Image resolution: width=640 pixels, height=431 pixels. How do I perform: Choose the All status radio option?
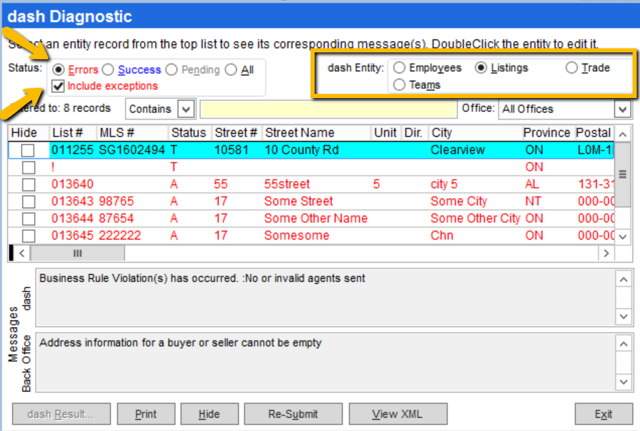click(x=231, y=70)
